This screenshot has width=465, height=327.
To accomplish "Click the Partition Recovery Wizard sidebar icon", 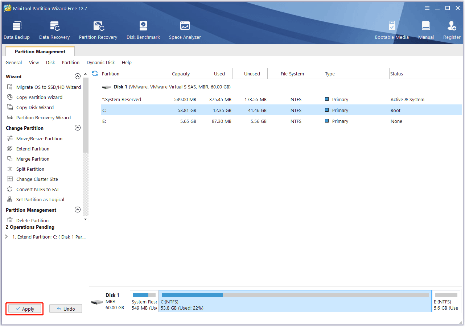I will 10,117.
